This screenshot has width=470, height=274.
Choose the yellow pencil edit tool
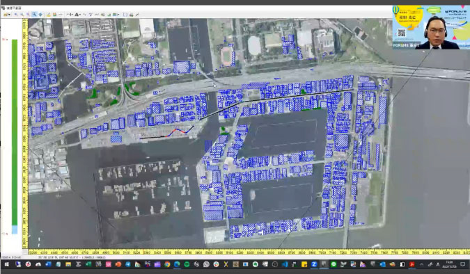pos(48,15)
